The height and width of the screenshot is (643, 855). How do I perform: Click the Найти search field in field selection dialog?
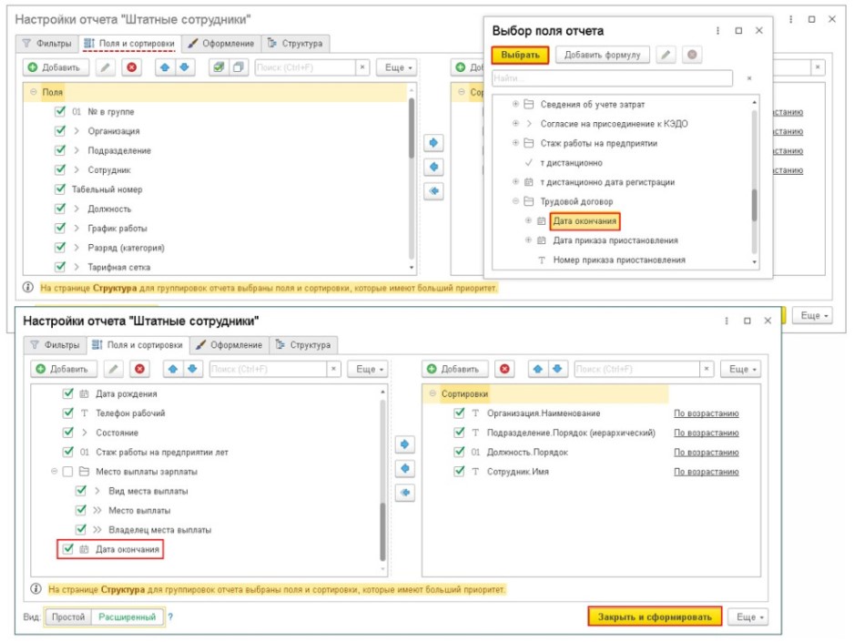click(613, 78)
